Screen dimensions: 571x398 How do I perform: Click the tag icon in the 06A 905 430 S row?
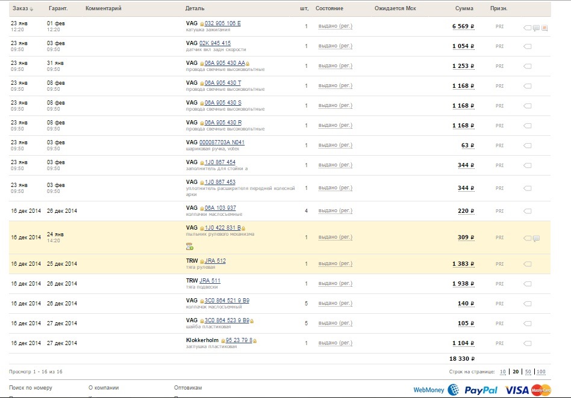pos(527,106)
